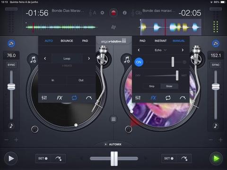Screen dimensions: 227x170
Task: Open the sampler grid button
Action: click(x=113, y=119)
